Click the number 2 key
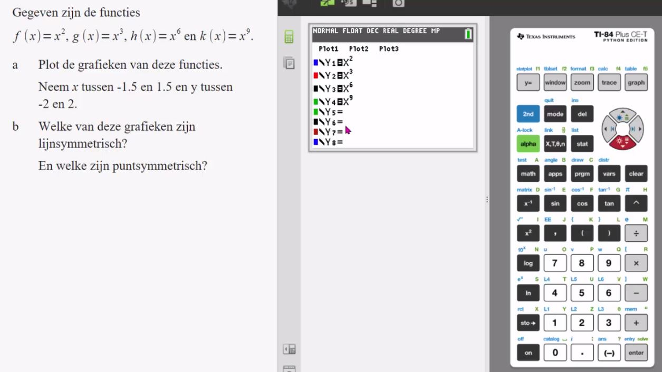 582,323
